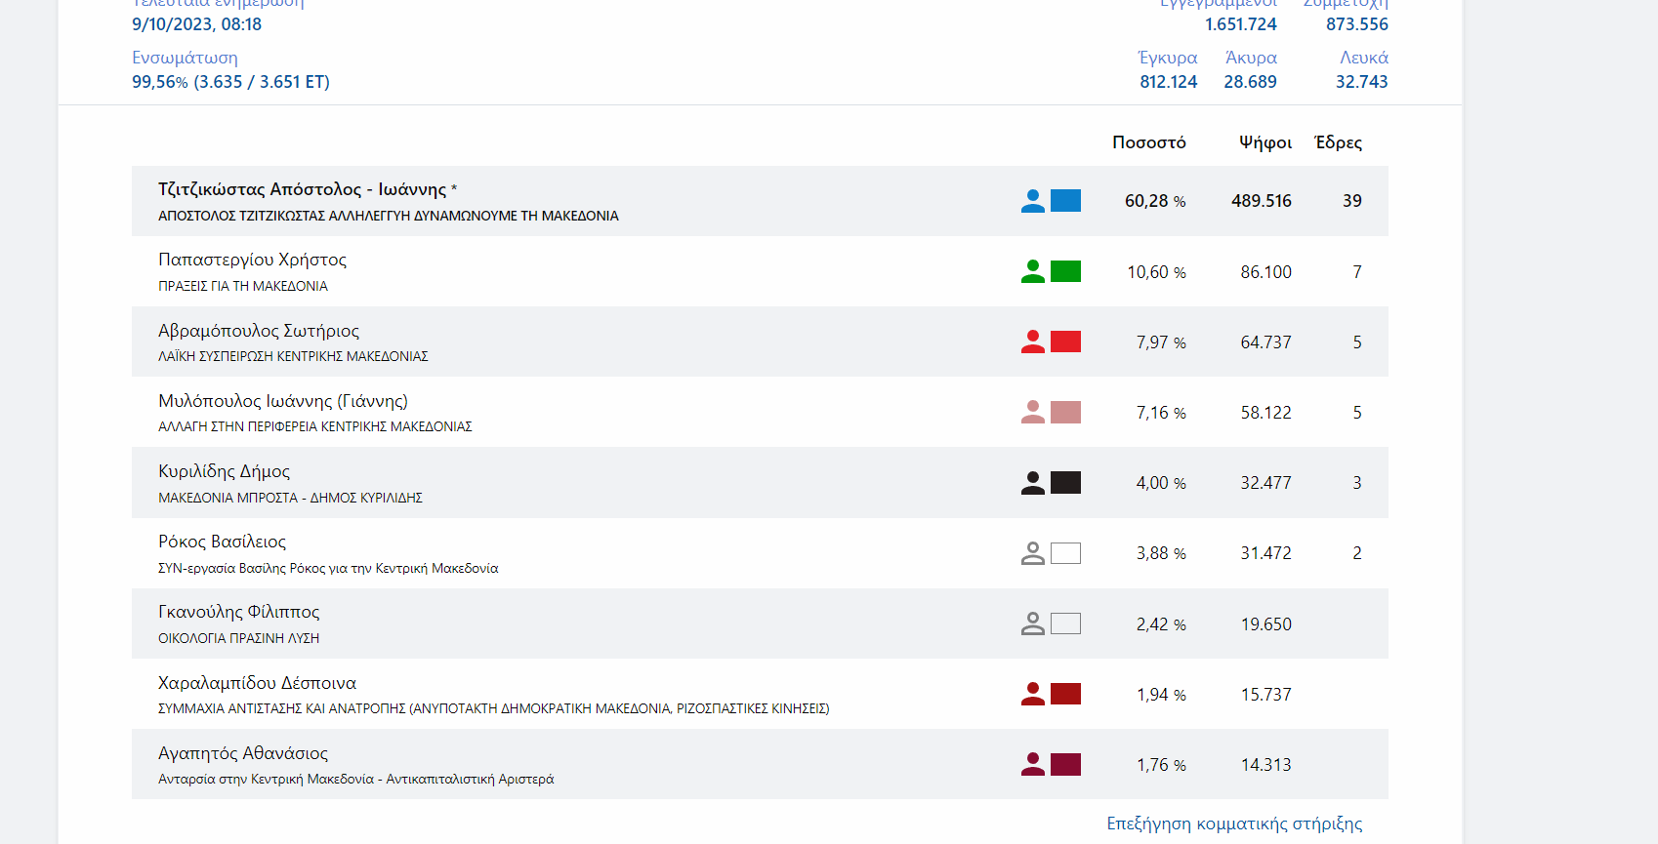The width and height of the screenshot is (1658, 844).
Task: Click the blue person icon for Τζιτζικώστας
Action: pos(1032,201)
